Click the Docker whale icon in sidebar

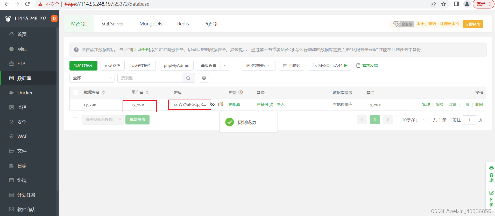[11, 93]
